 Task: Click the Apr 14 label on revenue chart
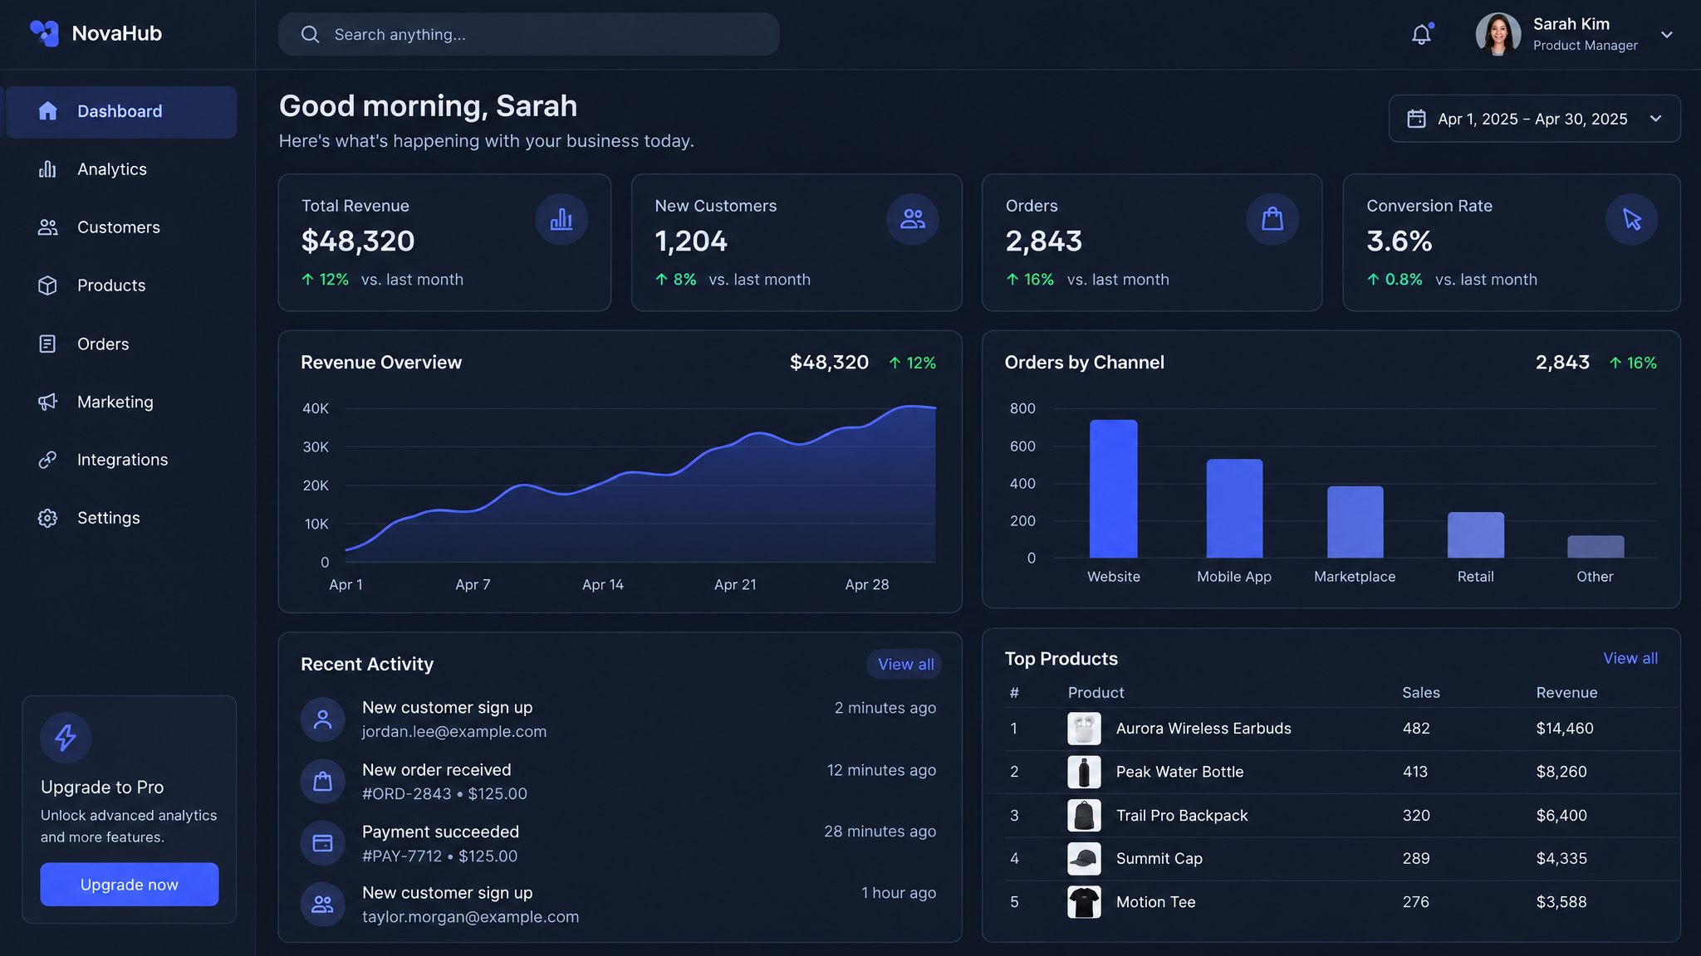pyautogui.click(x=603, y=585)
